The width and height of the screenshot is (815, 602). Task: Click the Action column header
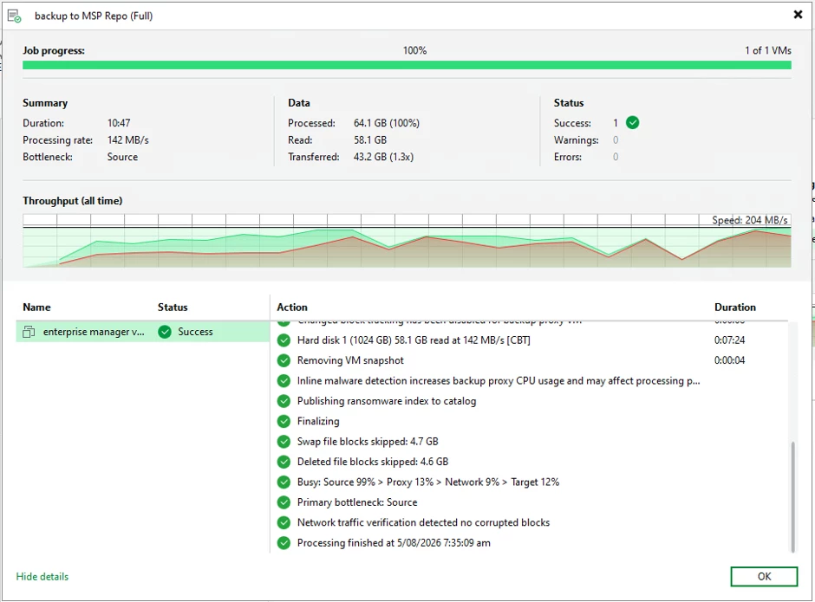pyautogui.click(x=292, y=307)
